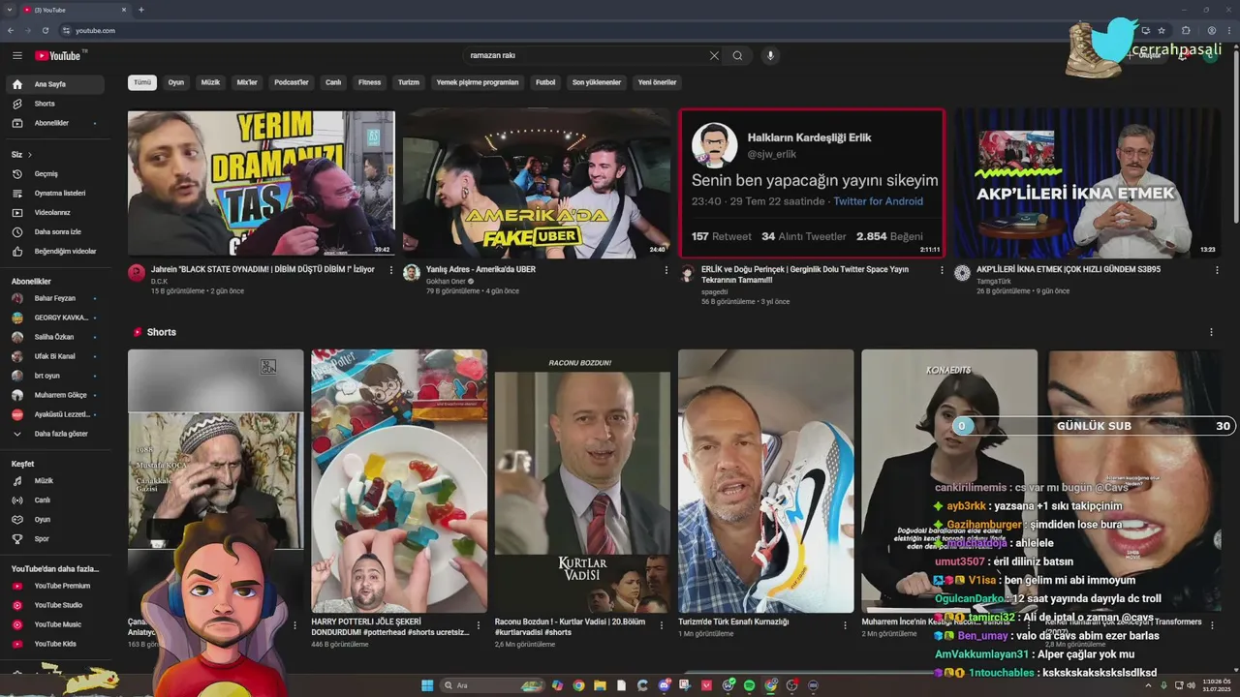Expand the Siz section chevron
1240x697 pixels.
[x=29, y=155]
